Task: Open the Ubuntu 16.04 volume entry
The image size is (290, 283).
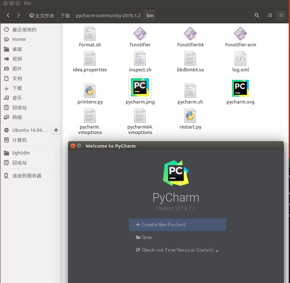Action: tap(26, 130)
